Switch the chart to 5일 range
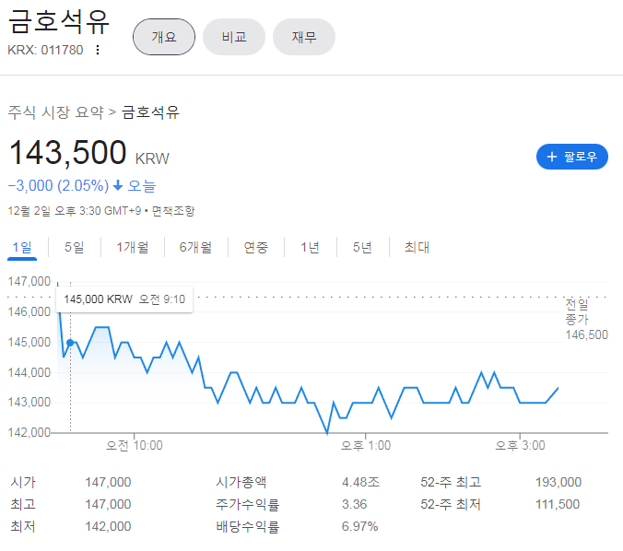This screenshot has height=551, width=623. [75, 248]
